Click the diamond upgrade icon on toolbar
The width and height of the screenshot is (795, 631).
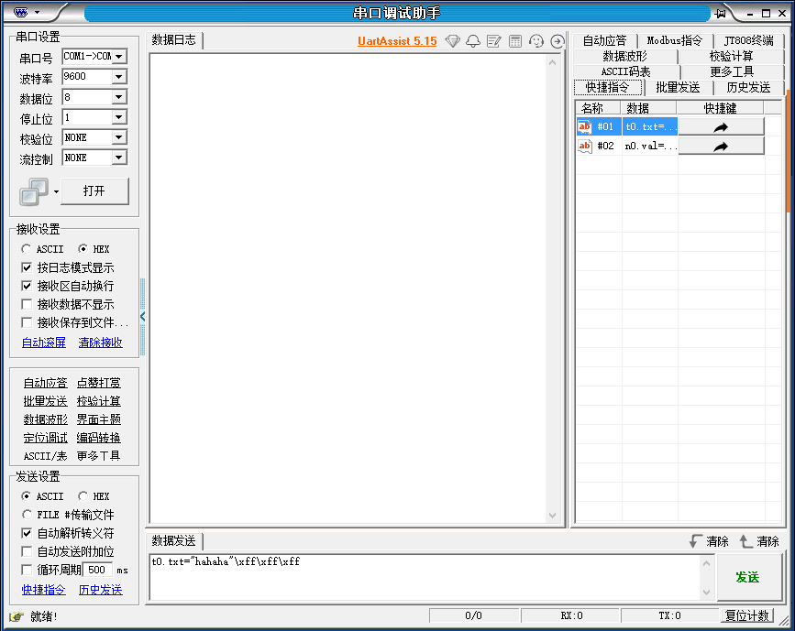pos(452,42)
